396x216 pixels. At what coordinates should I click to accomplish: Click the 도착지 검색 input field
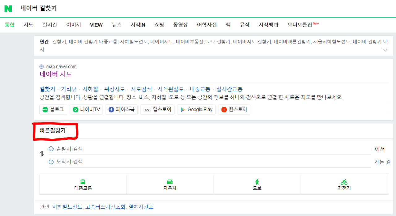click(210, 162)
